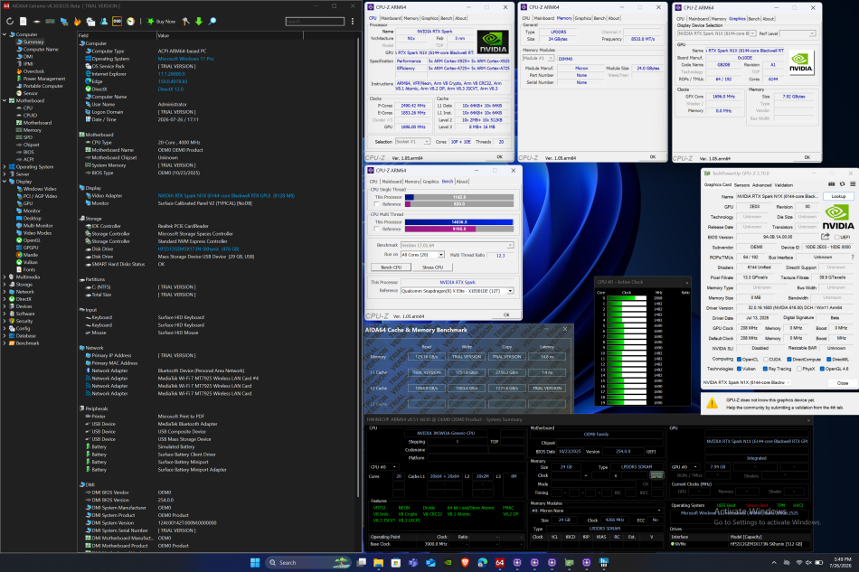Check Multi Thread Reference box in CPU-Z Bench

point(376,230)
